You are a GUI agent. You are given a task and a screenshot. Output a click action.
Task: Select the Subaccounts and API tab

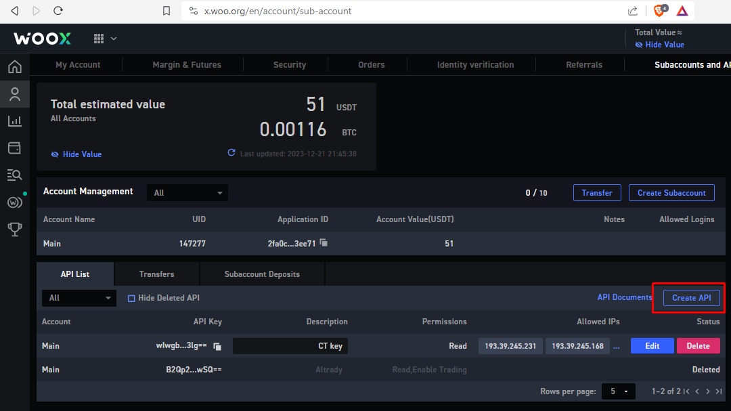[692, 65]
